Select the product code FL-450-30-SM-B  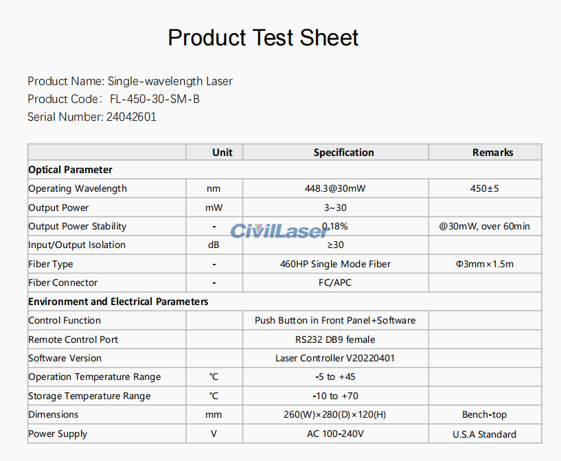155,99
